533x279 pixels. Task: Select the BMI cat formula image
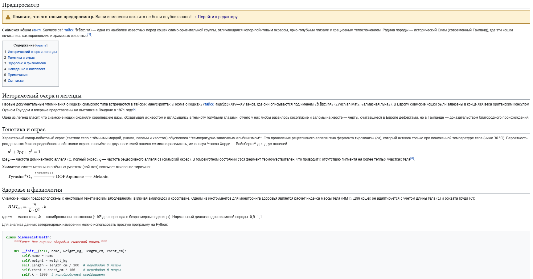pos(27,207)
